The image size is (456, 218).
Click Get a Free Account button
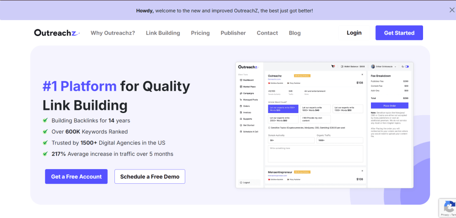(x=76, y=177)
